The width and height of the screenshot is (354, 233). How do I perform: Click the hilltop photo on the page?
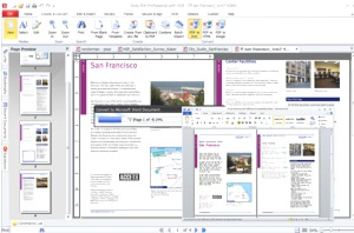pyautogui.click(x=177, y=93)
